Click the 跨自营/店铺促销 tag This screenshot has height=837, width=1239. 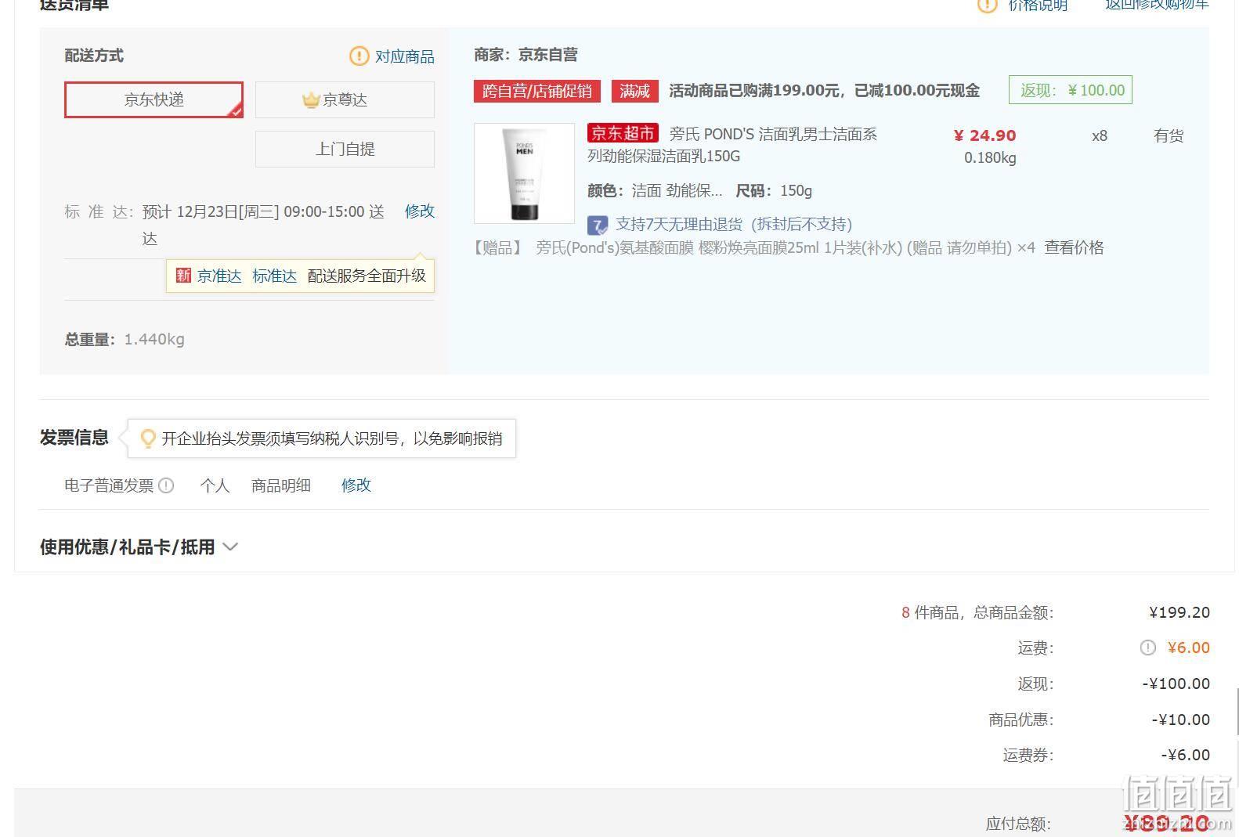point(536,91)
